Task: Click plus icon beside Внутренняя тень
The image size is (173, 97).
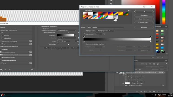Action: coord(30,44)
